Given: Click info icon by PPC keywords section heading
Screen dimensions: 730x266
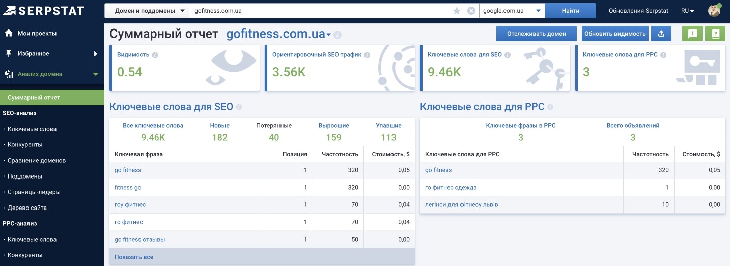Looking at the screenshot, I should pyautogui.click(x=550, y=107).
